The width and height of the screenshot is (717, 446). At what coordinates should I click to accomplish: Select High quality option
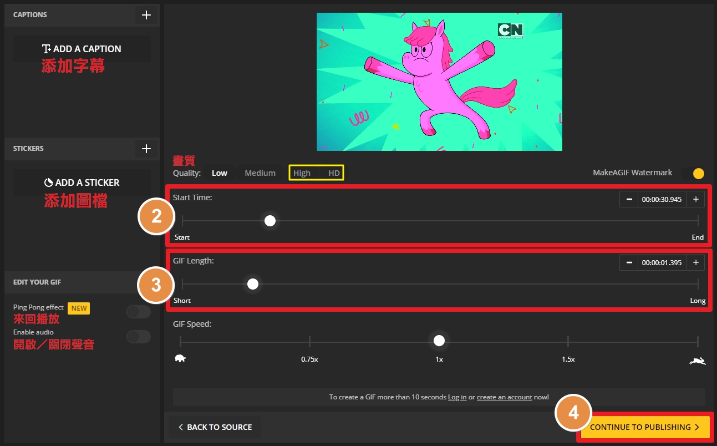pyautogui.click(x=302, y=173)
